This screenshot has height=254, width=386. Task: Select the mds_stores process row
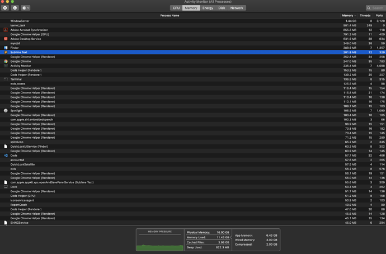pos(193,84)
